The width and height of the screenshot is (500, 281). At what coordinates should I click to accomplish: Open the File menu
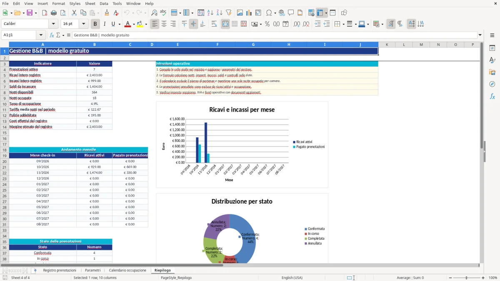pyautogui.click(x=5, y=3)
